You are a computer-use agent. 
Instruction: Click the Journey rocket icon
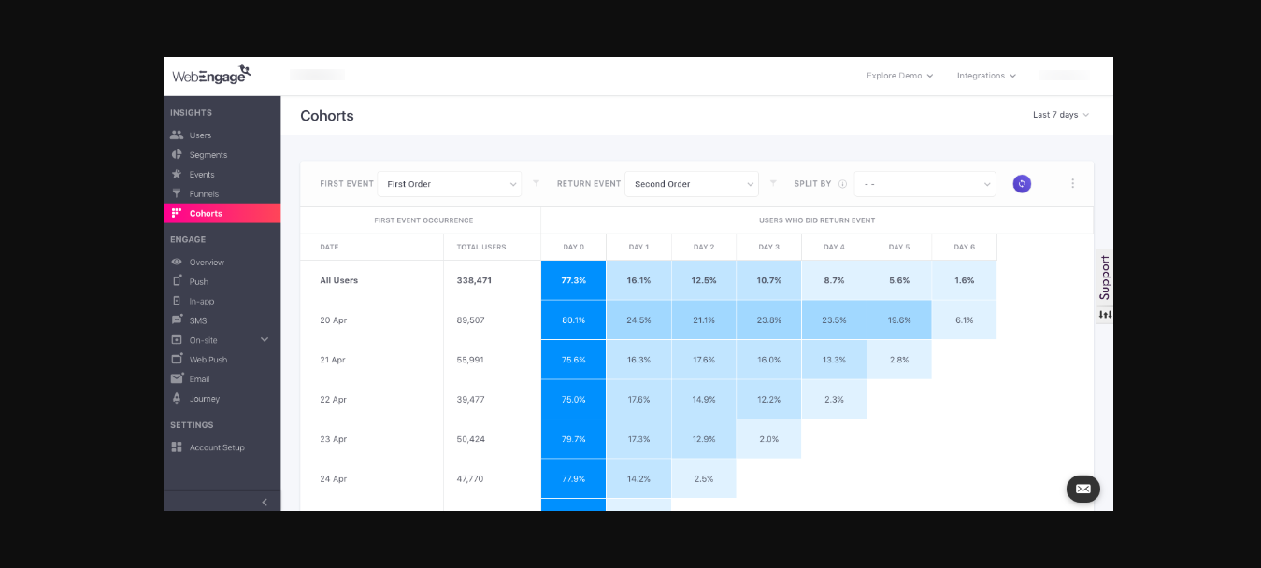click(x=177, y=398)
